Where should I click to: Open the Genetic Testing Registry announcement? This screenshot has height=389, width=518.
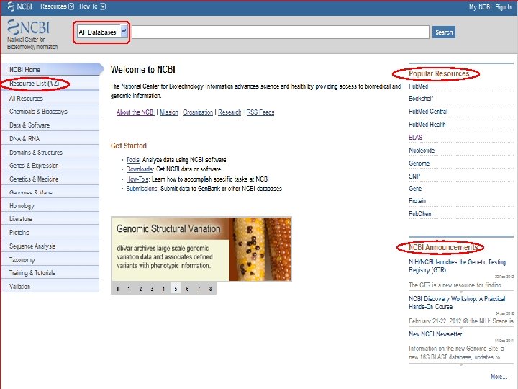pyautogui.click(x=458, y=266)
